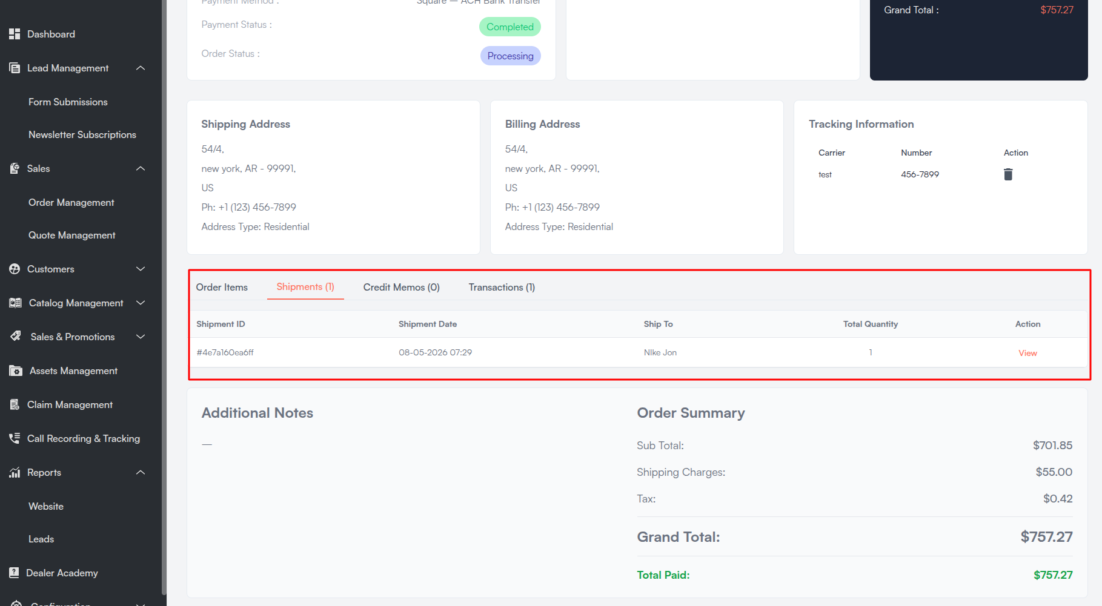Expand the Catalog Management chevron
This screenshot has width=1102, height=606.
(x=141, y=303)
